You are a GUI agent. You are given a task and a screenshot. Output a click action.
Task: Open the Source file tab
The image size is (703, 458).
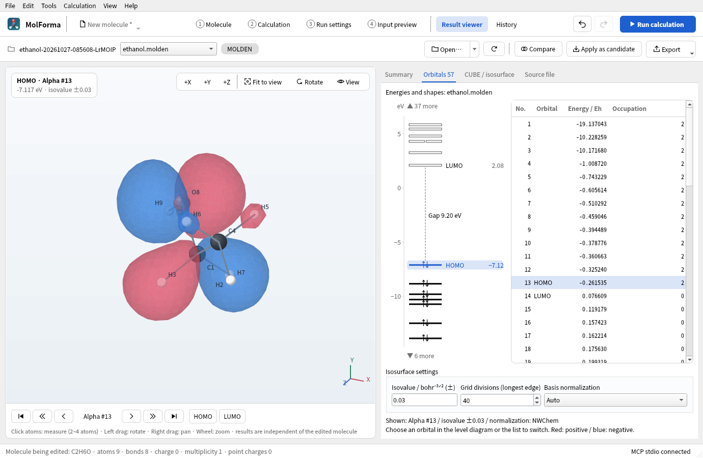click(x=539, y=74)
